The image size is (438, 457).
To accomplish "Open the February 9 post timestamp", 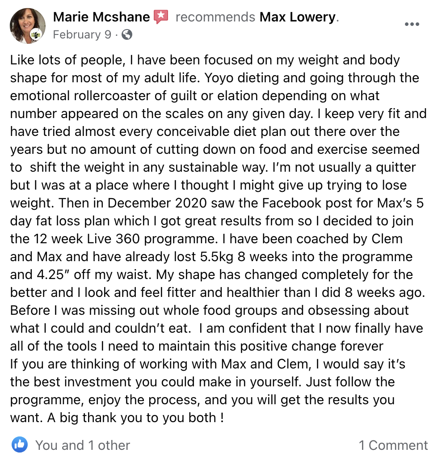I will (x=82, y=35).
